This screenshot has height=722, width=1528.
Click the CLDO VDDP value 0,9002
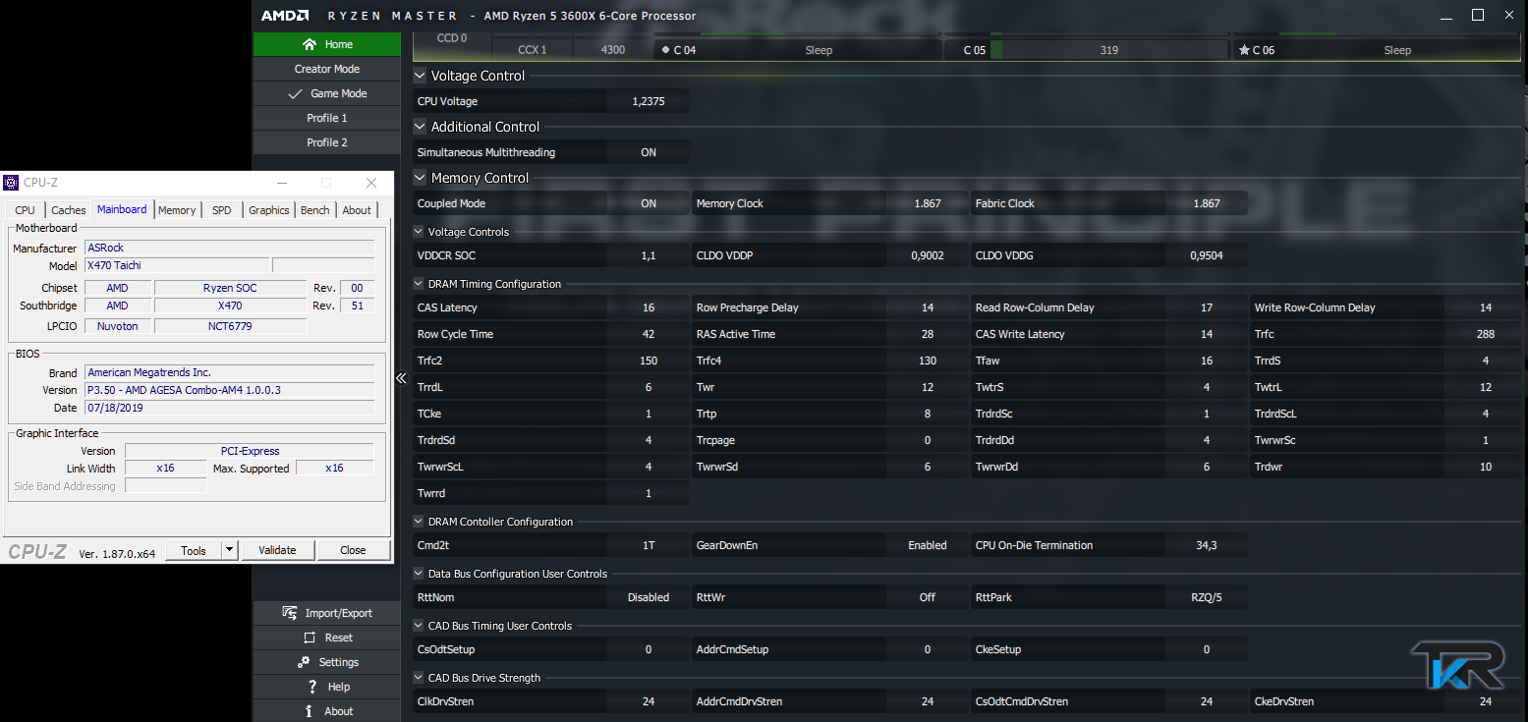928,255
